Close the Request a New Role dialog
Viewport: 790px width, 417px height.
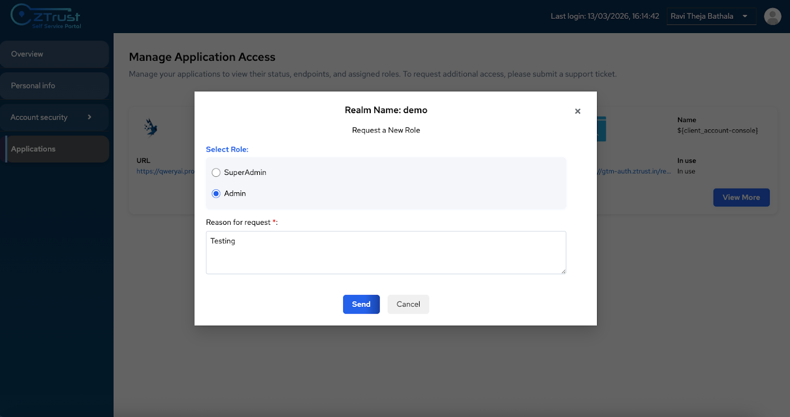577,111
